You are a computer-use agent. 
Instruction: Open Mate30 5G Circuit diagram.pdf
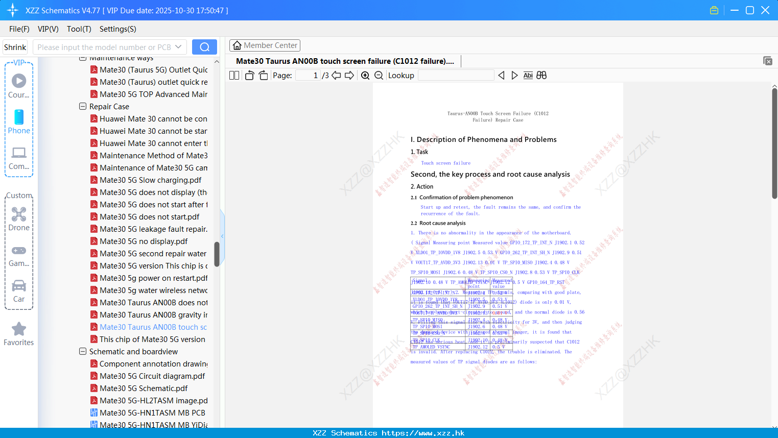(148, 376)
